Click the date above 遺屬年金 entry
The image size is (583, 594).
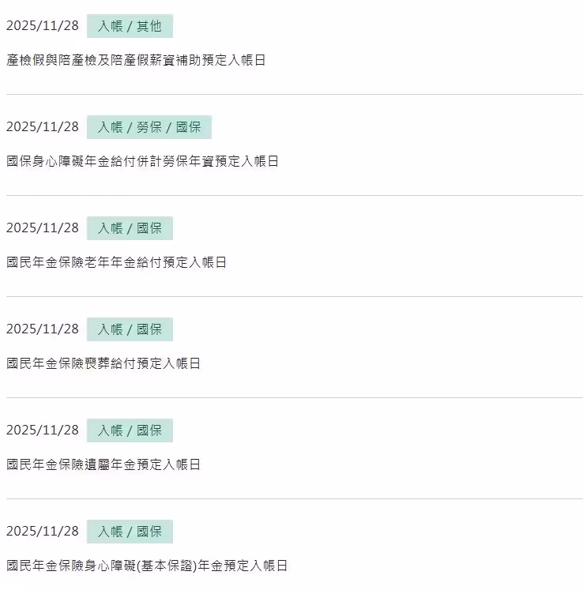(43, 430)
